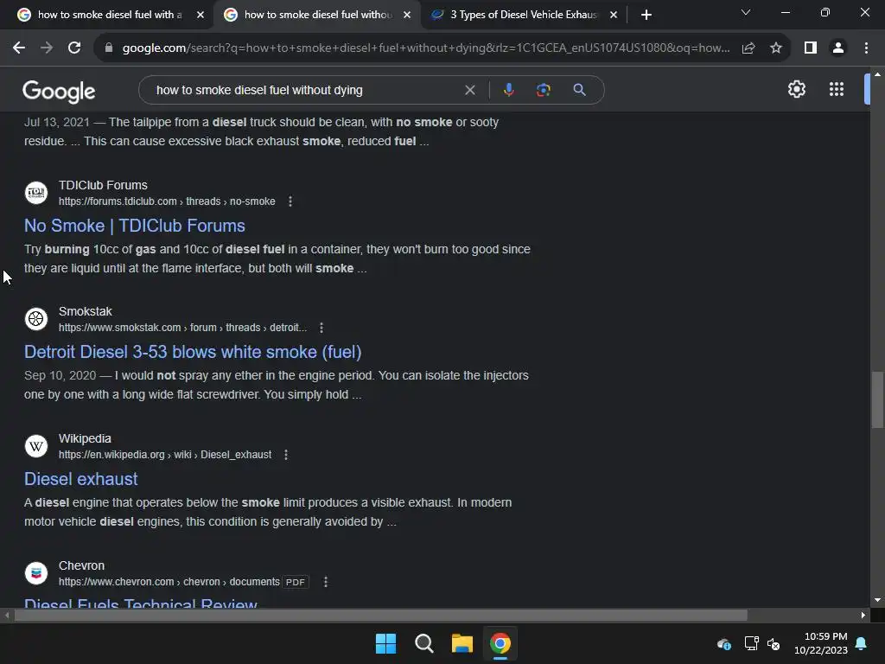
Task: Open muted volume tray icon
Action: (774, 643)
